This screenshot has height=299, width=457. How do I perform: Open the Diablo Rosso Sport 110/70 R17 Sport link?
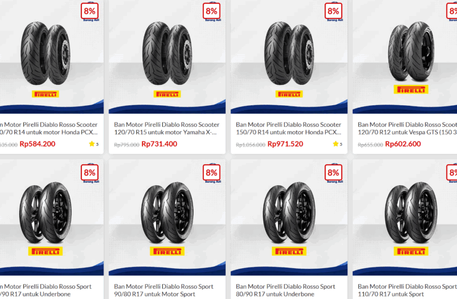click(407, 290)
